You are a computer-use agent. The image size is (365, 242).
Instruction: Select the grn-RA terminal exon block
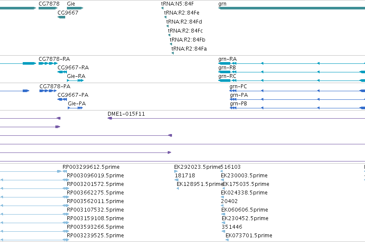(x=224, y=63)
